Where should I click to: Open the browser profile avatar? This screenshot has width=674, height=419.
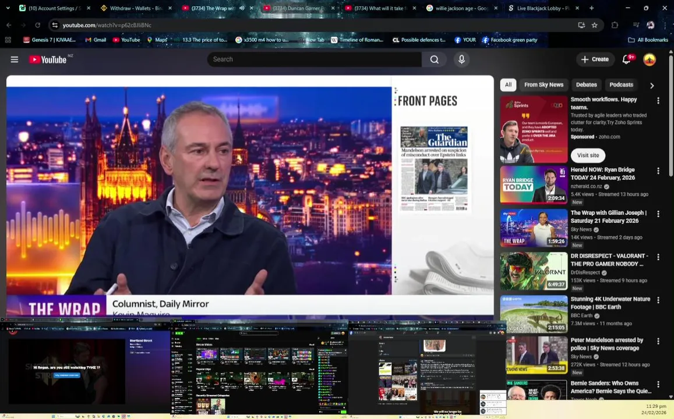tap(650, 26)
